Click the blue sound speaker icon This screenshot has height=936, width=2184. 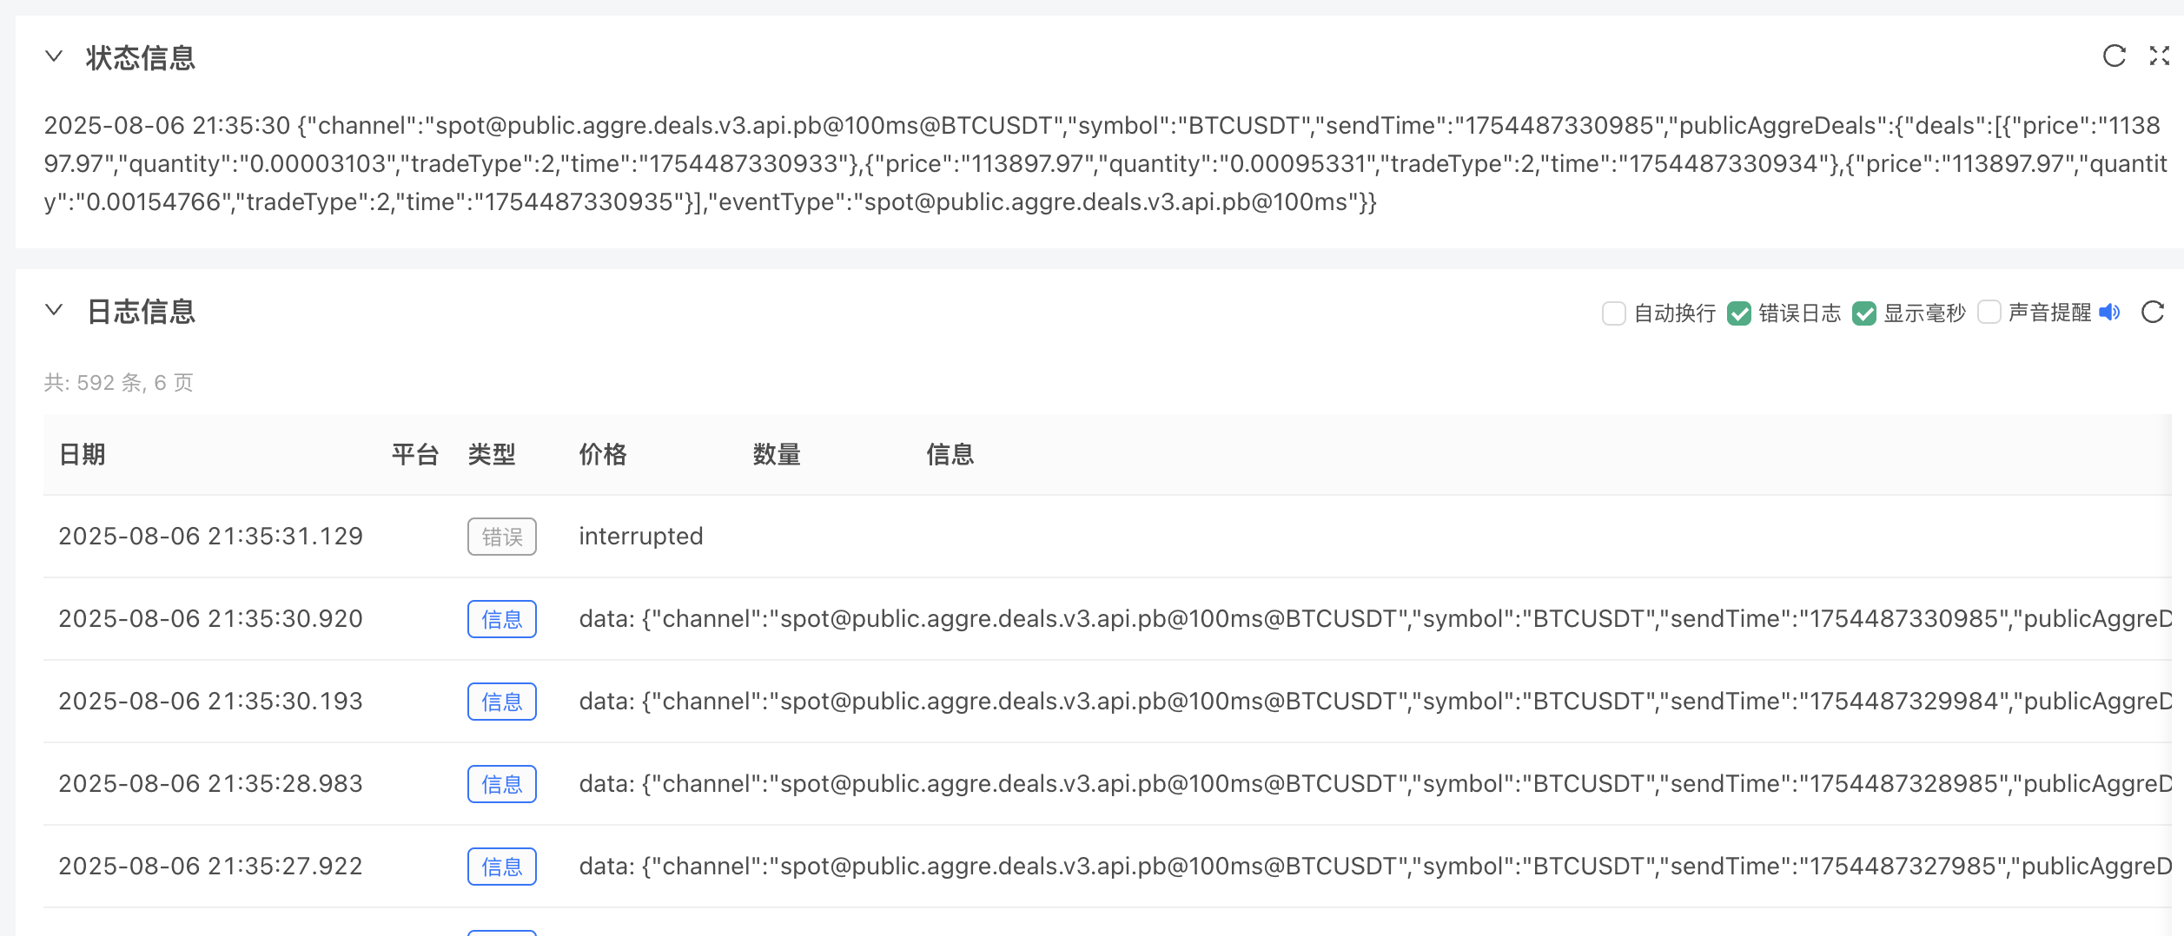coord(2109,313)
